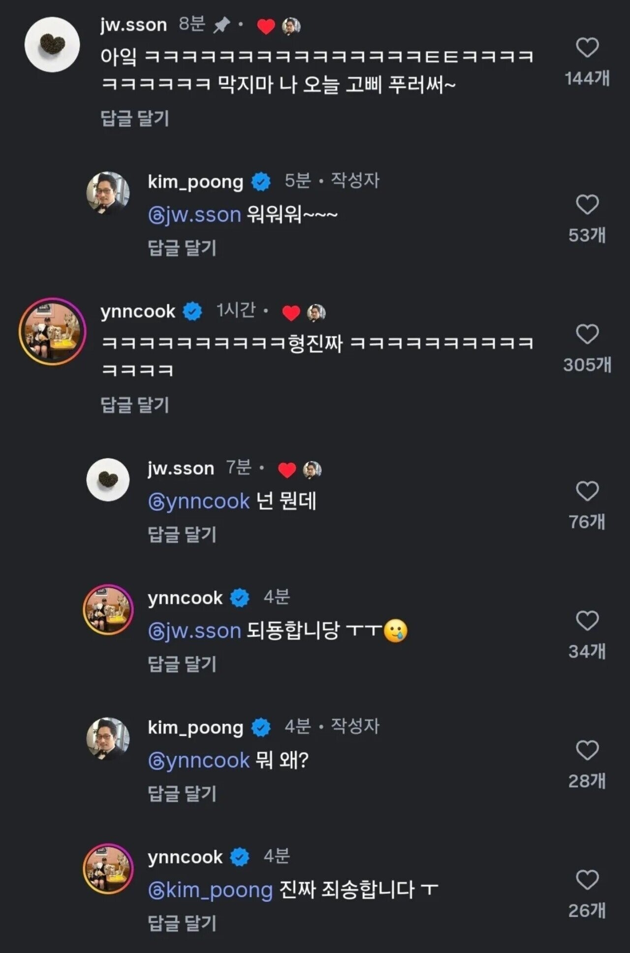Click the pin icon on jw.sson's comment
Image resolution: width=630 pixels, height=953 pixels.
coord(221,26)
